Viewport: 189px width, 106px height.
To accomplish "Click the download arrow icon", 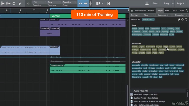I will 147,4.
